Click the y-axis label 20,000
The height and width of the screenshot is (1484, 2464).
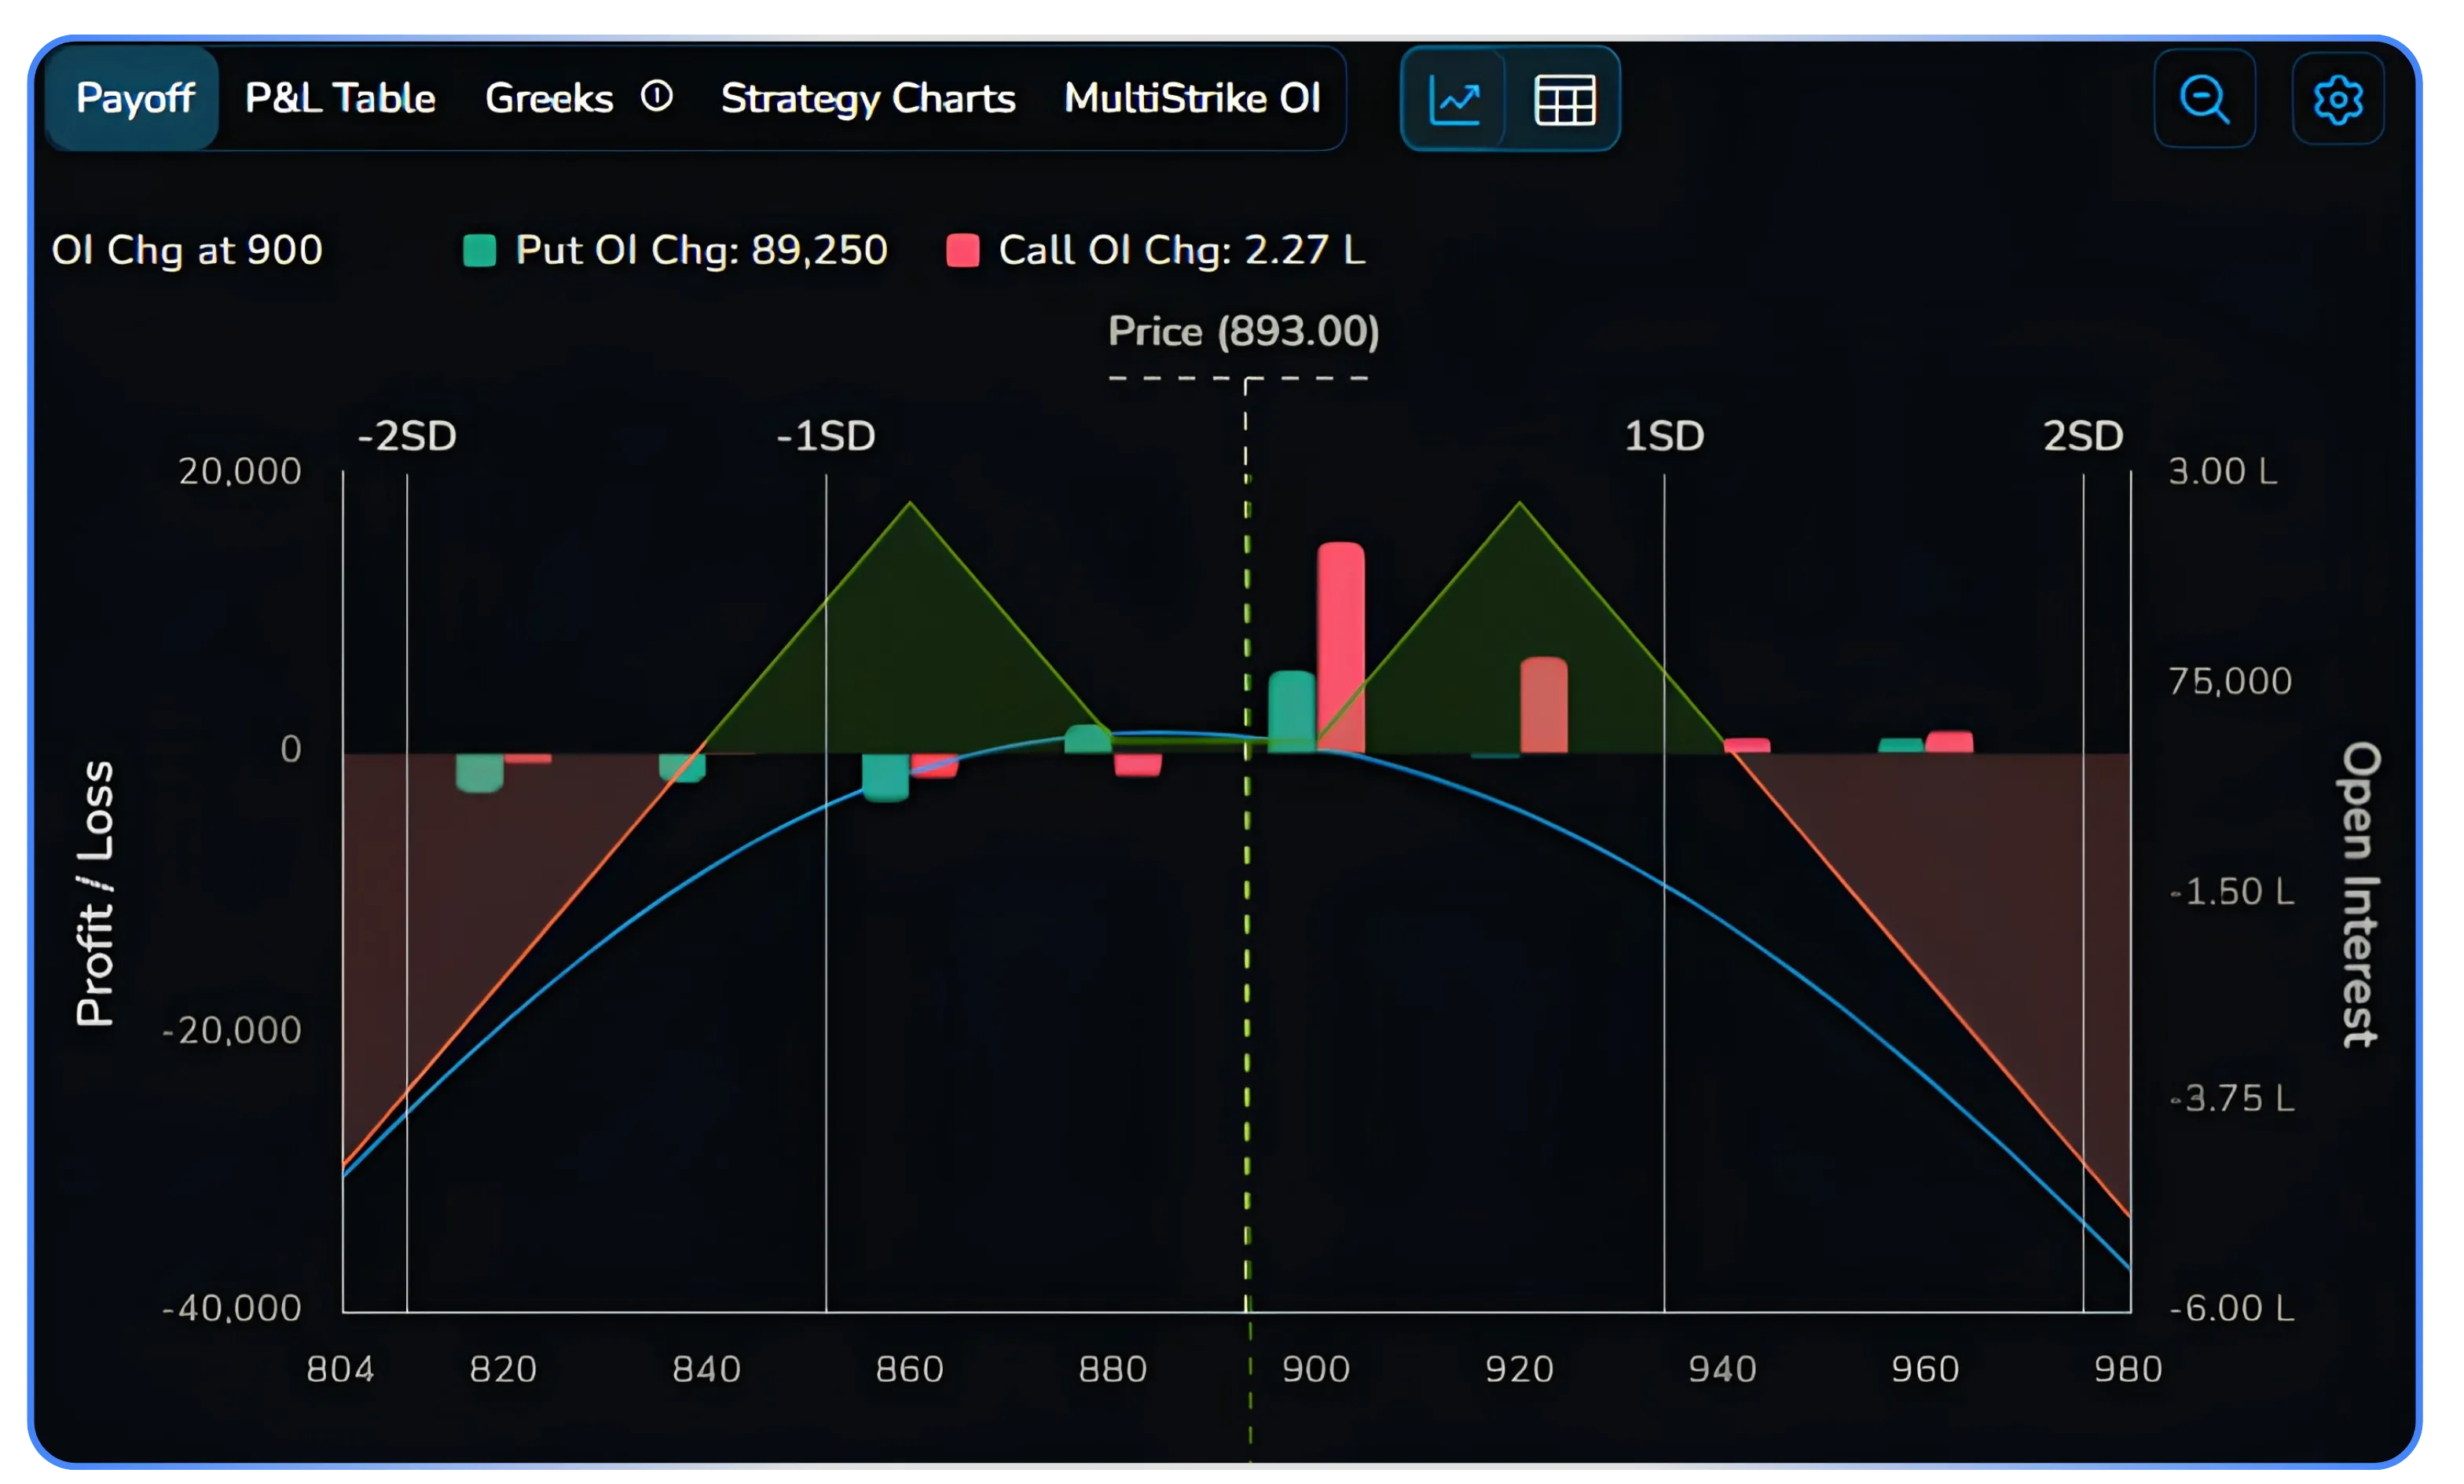coord(240,471)
